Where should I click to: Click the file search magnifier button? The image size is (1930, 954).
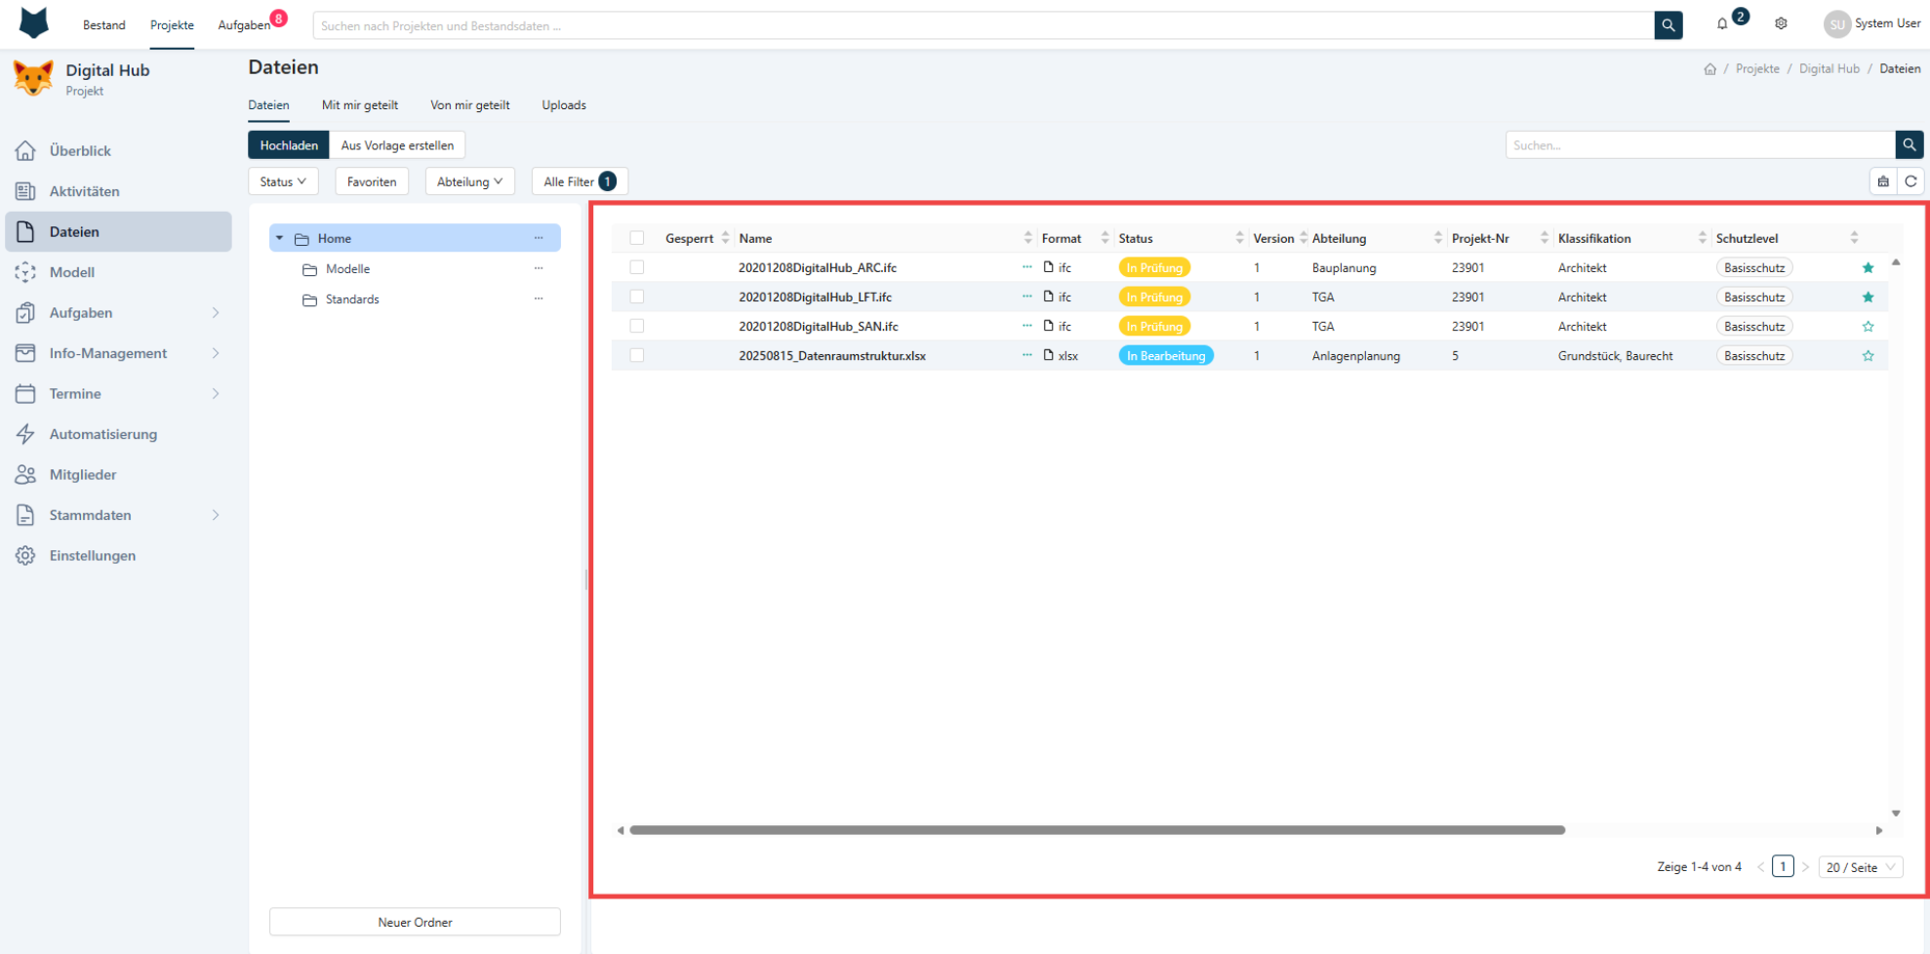[1910, 145]
